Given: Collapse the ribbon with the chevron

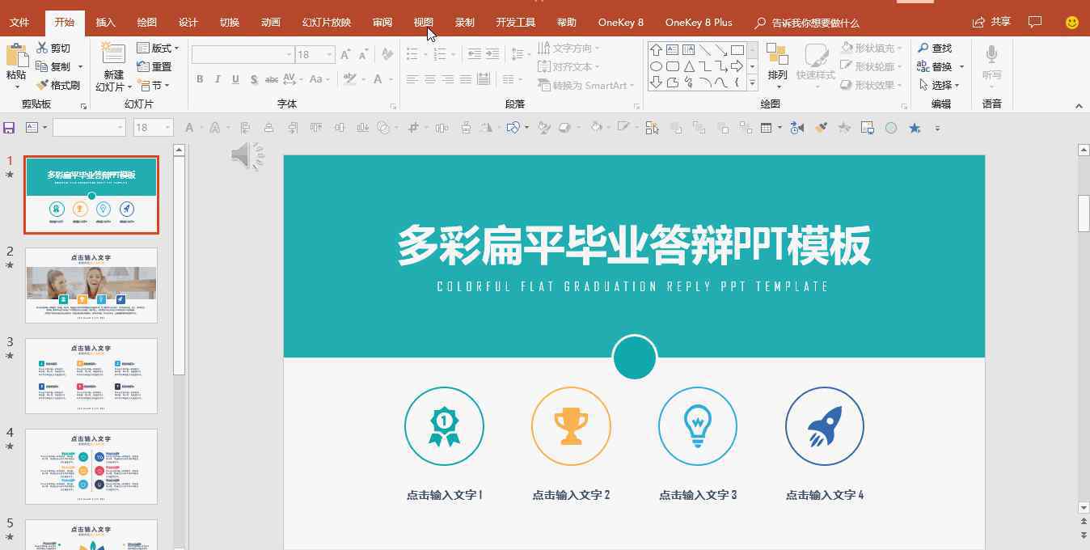Looking at the screenshot, I should coord(1079,106).
